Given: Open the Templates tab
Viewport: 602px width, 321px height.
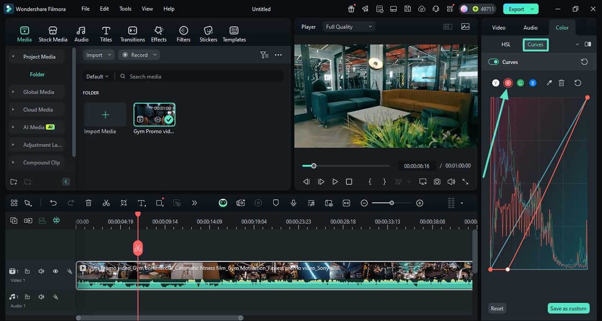Looking at the screenshot, I should pos(234,34).
